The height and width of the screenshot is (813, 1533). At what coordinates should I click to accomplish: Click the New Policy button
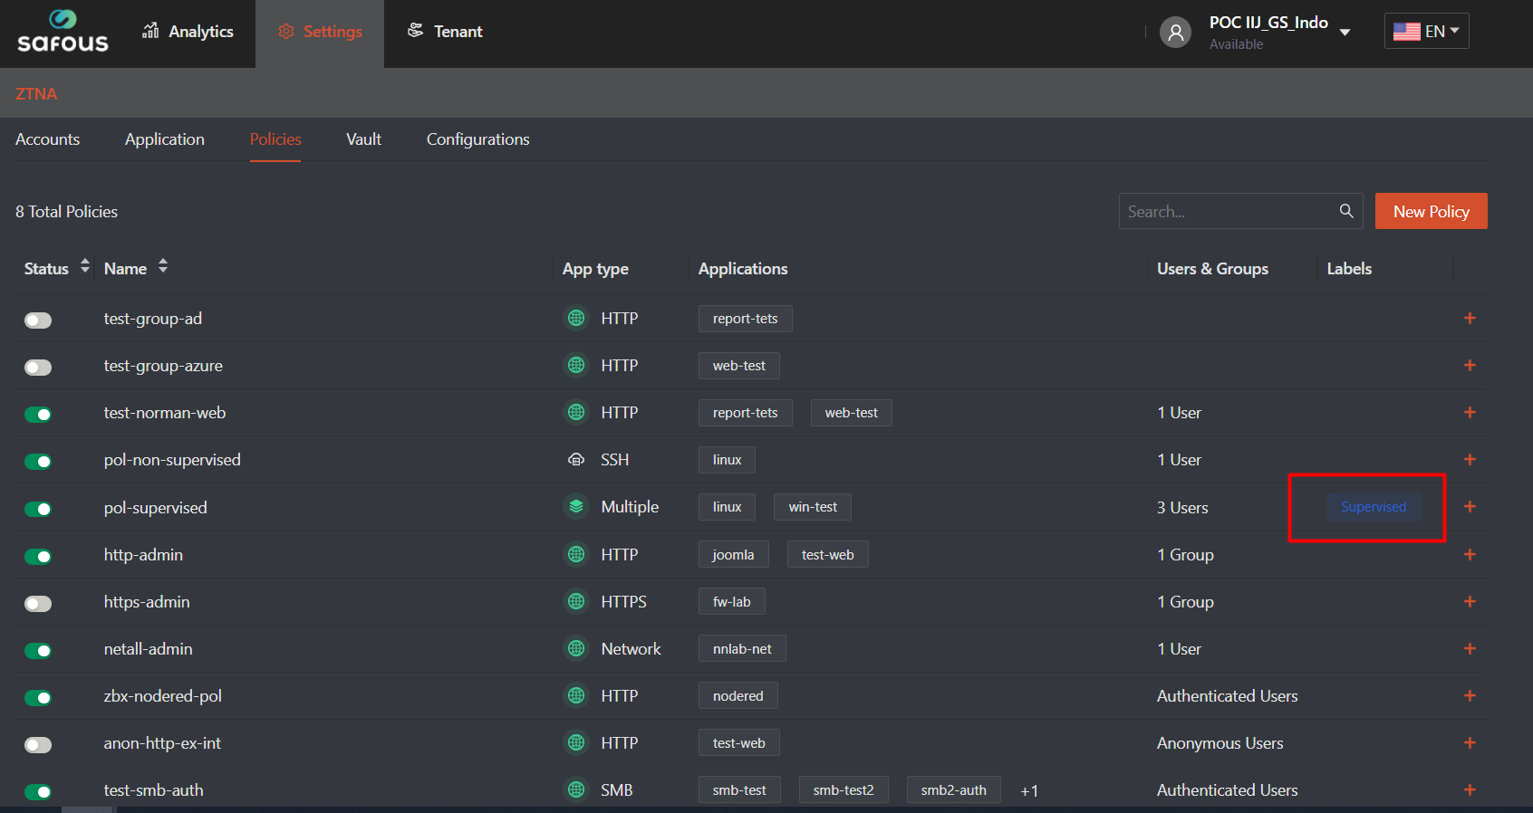pyautogui.click(x=1431, y=211)
